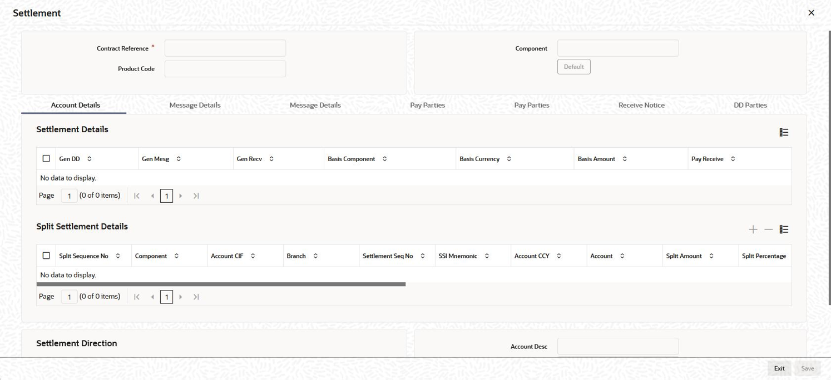831x380 pixels.
Task: Open the Receive Notice tab
Action: click(x=641, y=105)
